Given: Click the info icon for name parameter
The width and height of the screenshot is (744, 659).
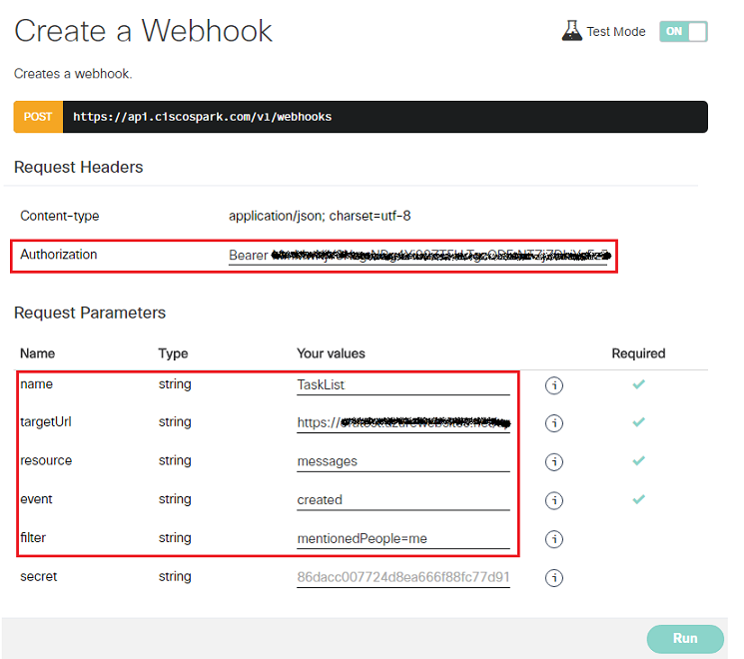Looking at the screenshot, I should (554, 385).
